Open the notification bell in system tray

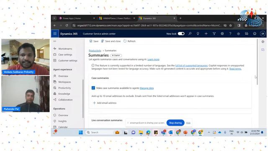[x=262, y=133]
